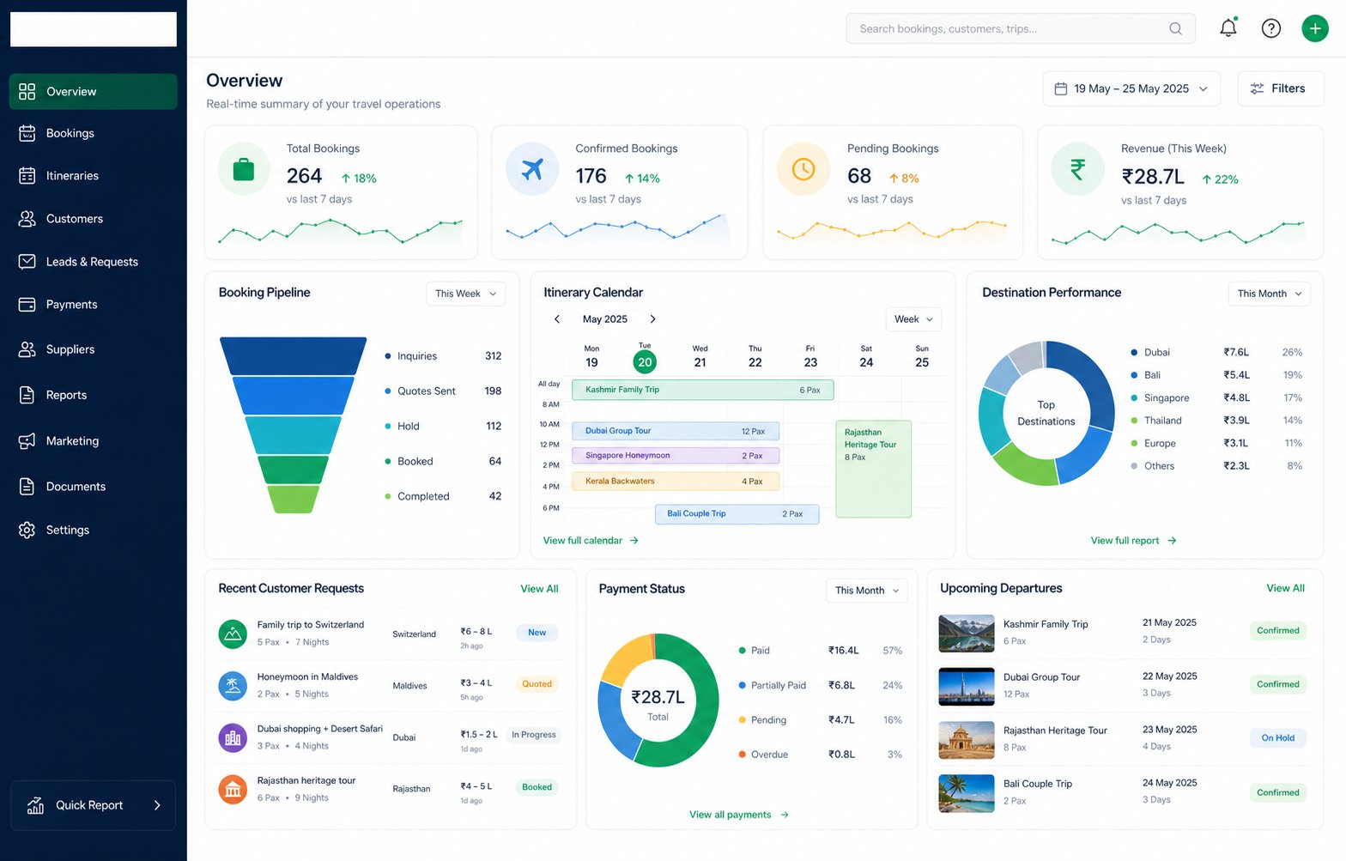Click Kashmir Family Trip departure thumbnail
The image size is (1346, 861).
tap(967, 634)
